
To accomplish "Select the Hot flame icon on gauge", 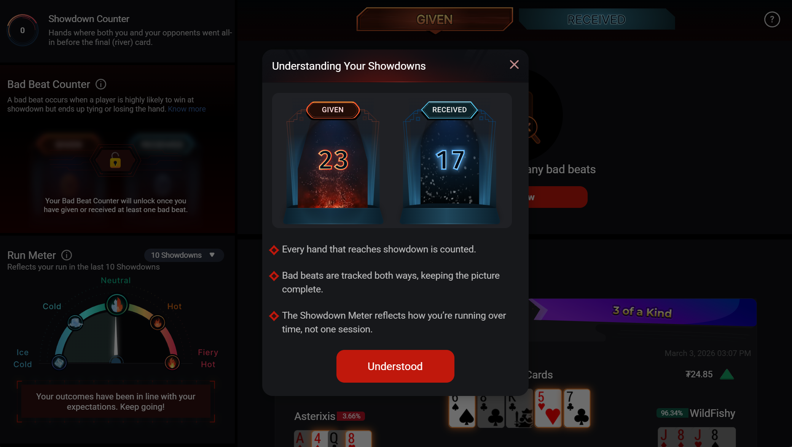I will click(157, 322).
